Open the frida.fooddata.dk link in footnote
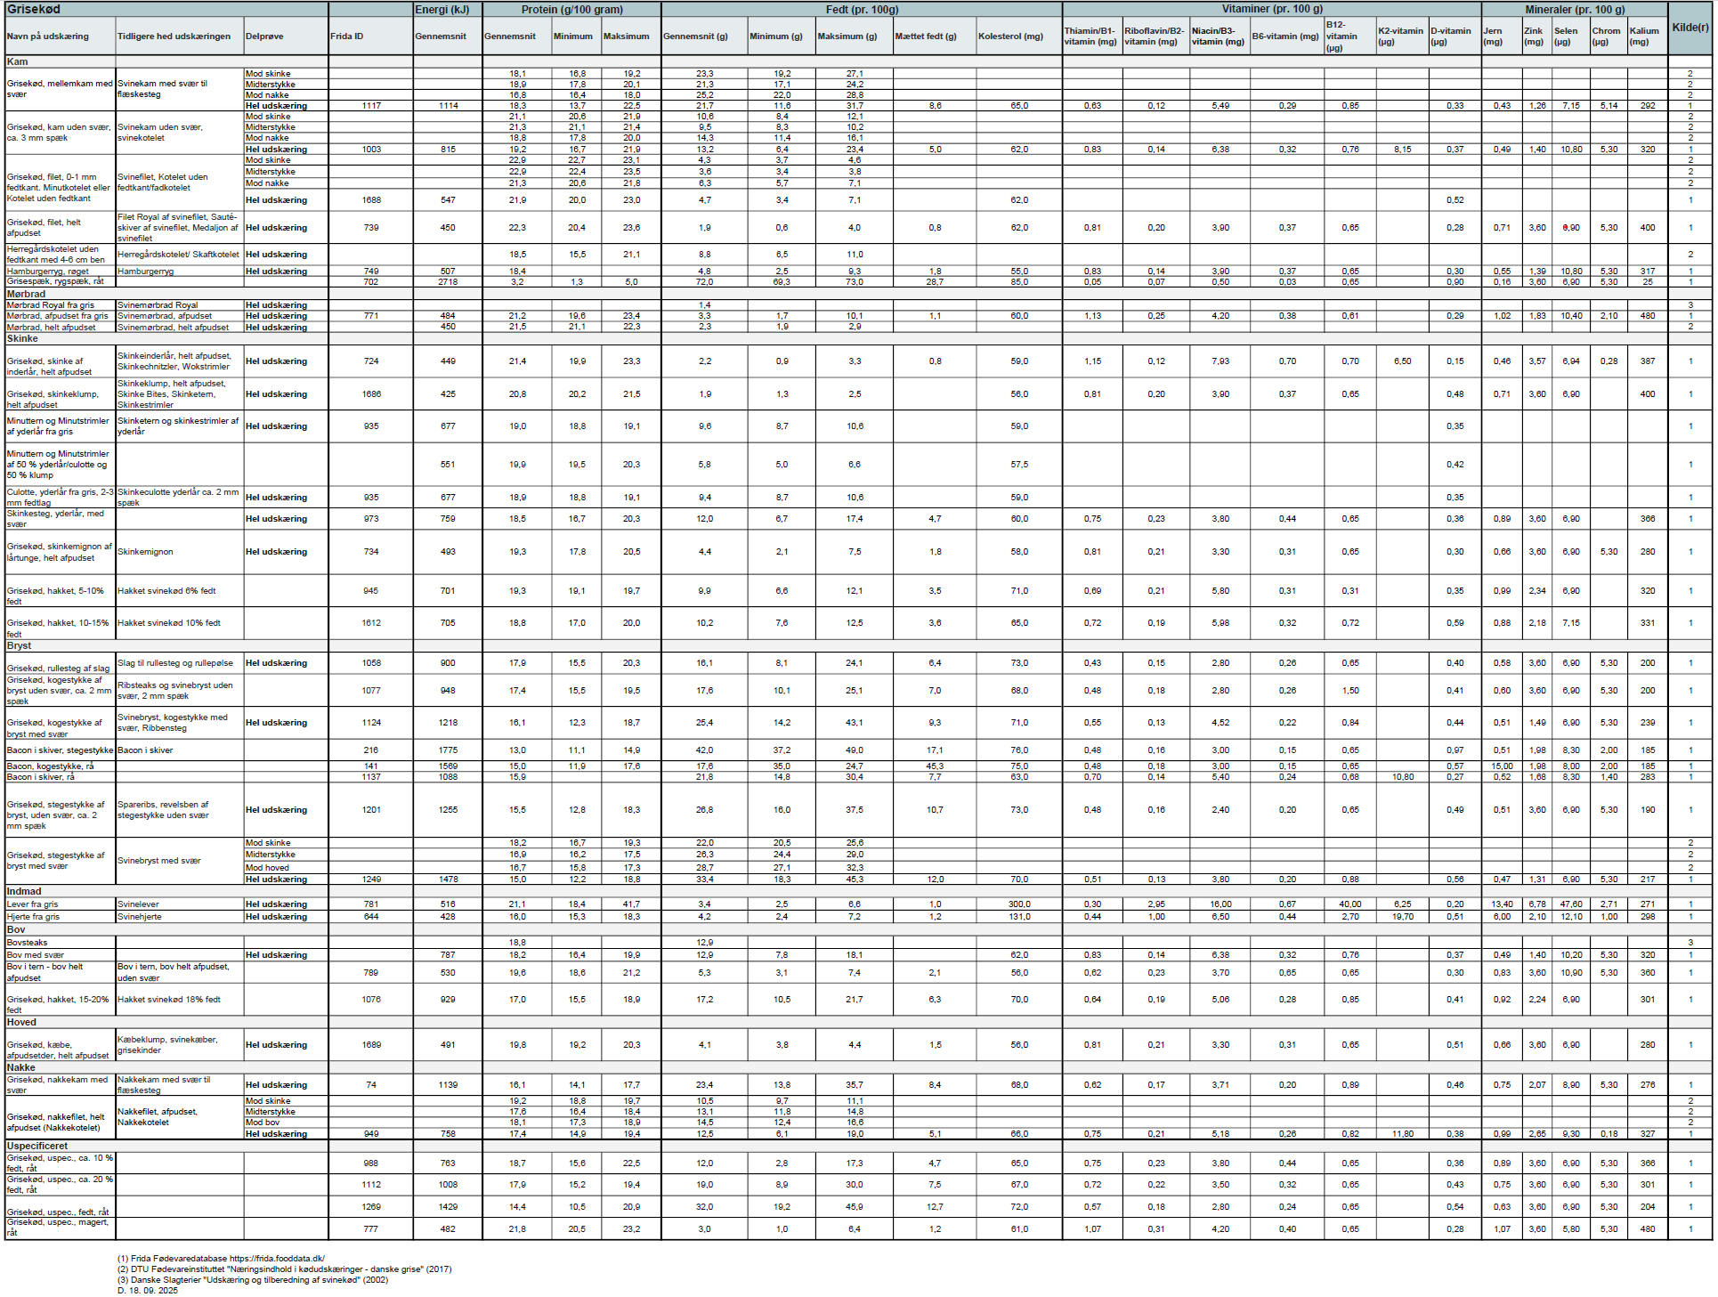The width and height of the screenshot is (1718, 1297). coord(277,1259)
